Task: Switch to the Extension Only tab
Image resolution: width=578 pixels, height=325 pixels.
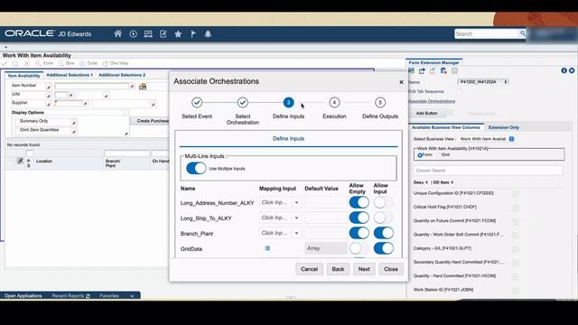Action: tap(504, 127)
